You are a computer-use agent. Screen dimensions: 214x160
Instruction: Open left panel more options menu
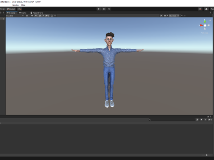3,13
